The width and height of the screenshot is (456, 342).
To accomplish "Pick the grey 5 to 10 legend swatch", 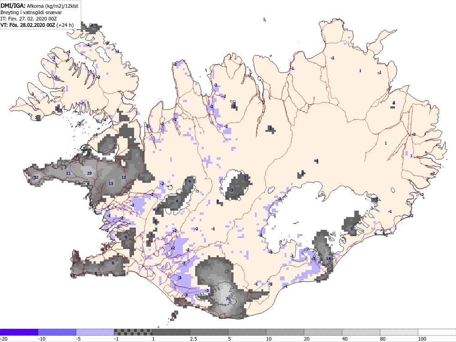I will point(247,332).
